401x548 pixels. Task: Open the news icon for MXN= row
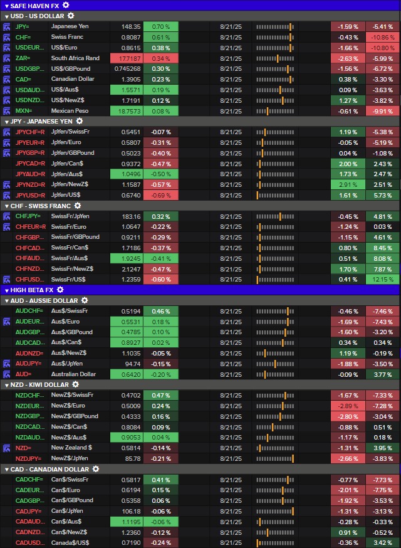pos(7,110)
